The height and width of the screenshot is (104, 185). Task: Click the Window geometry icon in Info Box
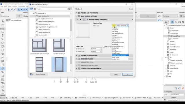pos(19,16)
